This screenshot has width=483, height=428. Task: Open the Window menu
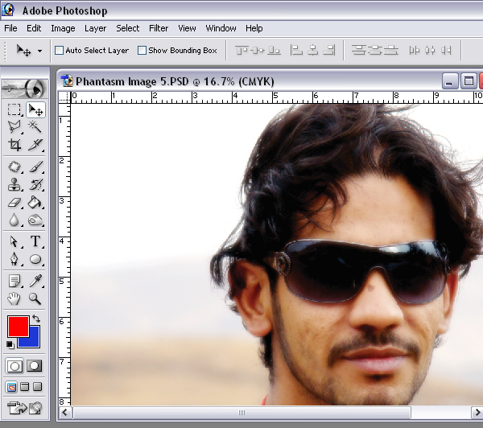coord(221,28)
